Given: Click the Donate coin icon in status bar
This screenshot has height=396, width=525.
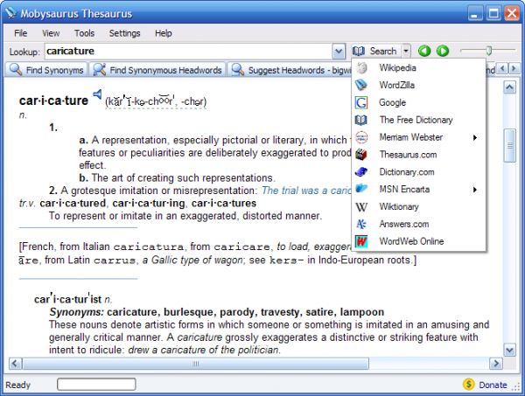Looking at the screenshot, I should [x=469, y=385].
